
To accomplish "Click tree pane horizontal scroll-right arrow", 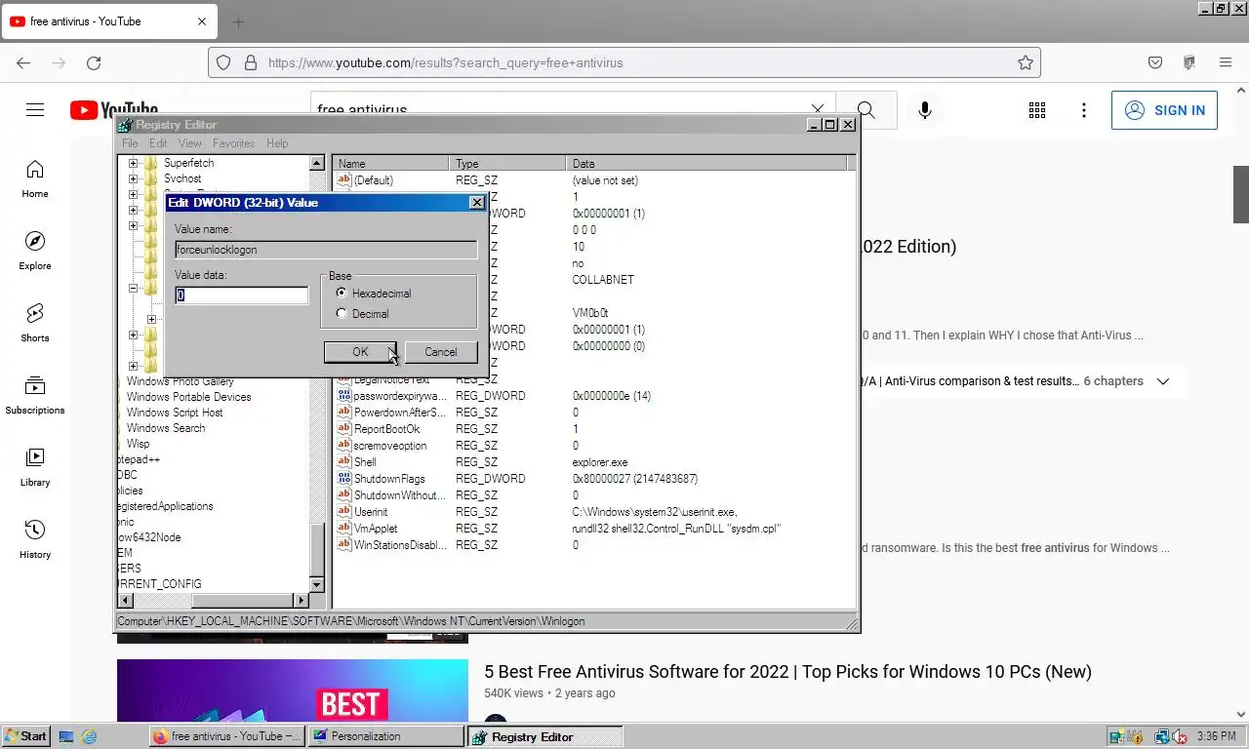I will click(x=301, y=600).
